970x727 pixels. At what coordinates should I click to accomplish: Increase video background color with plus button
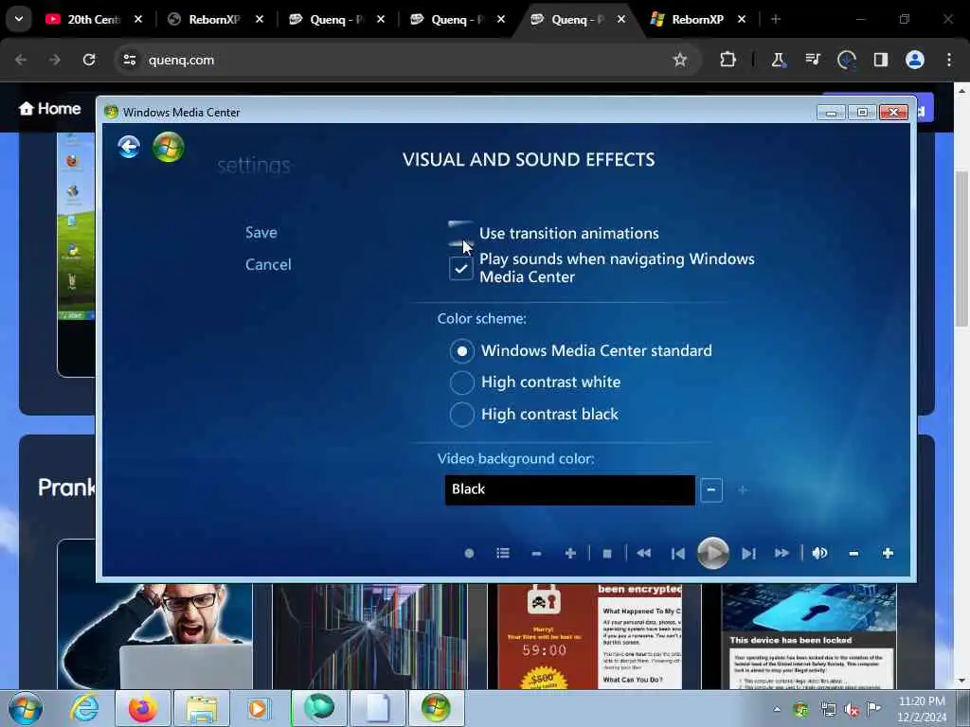[743, 490]
